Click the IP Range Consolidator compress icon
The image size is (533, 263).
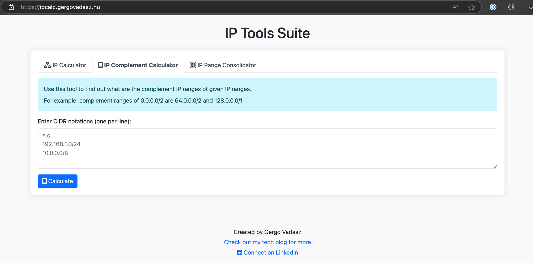pyautogui.click(x=193, y=65)
